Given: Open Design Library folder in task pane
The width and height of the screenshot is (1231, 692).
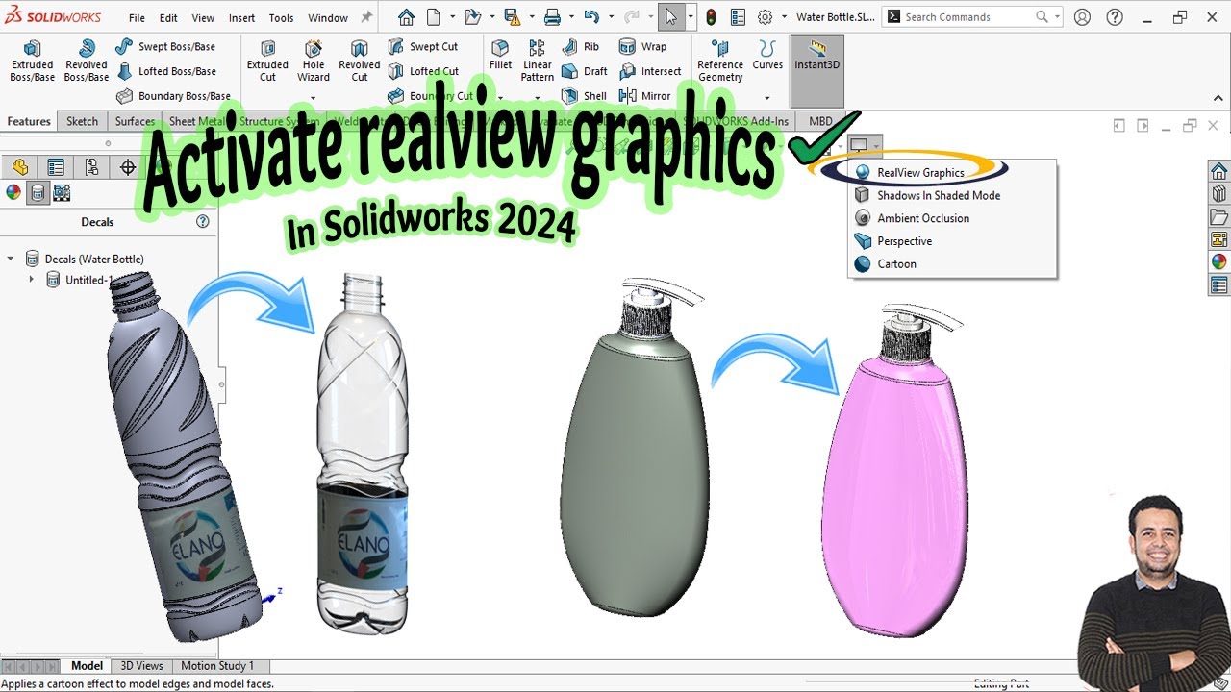Looking at the screenshot, I should (x=1218, y=216).
